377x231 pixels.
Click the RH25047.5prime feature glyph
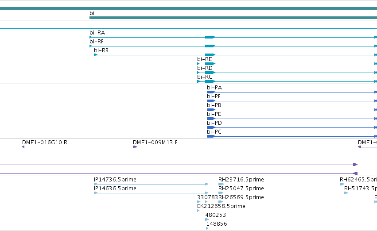pos(221,193)
